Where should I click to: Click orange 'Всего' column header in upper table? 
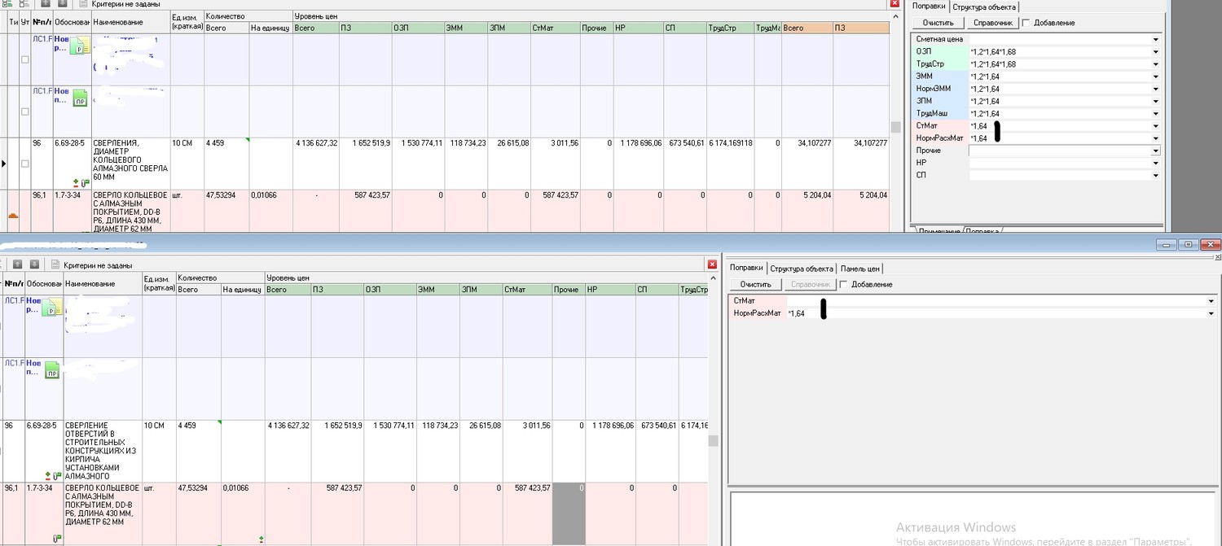click(x=807, y=28)
